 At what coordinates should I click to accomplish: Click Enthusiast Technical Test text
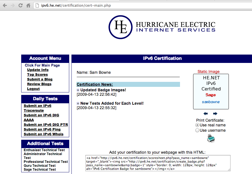[44, 150]
